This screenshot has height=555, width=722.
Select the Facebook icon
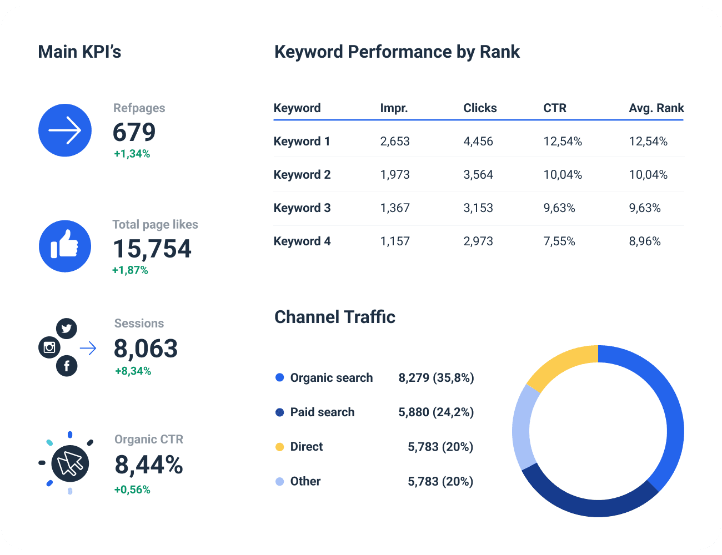[x=67, y=366]
